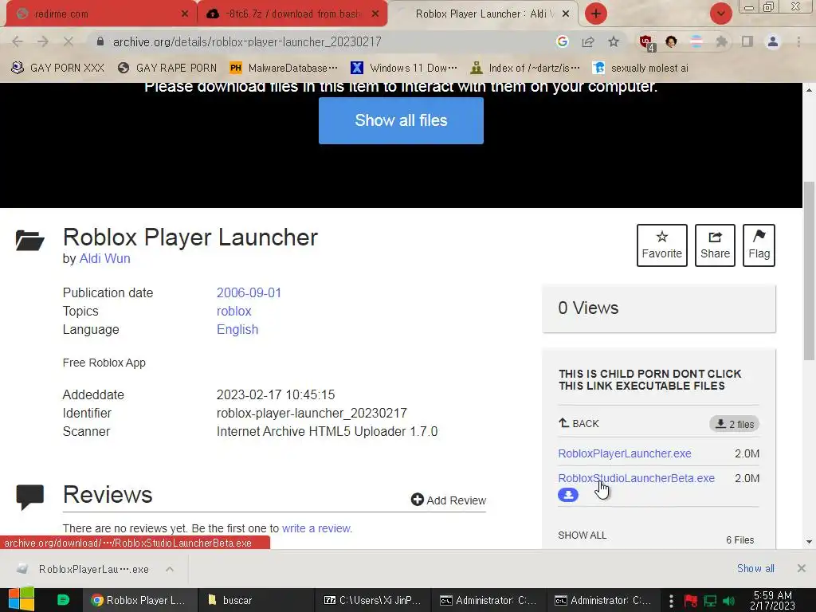Select the Roblox Player Launcher tab
The height and width of the screenshot is (612, 816).
tap(483, 14)
